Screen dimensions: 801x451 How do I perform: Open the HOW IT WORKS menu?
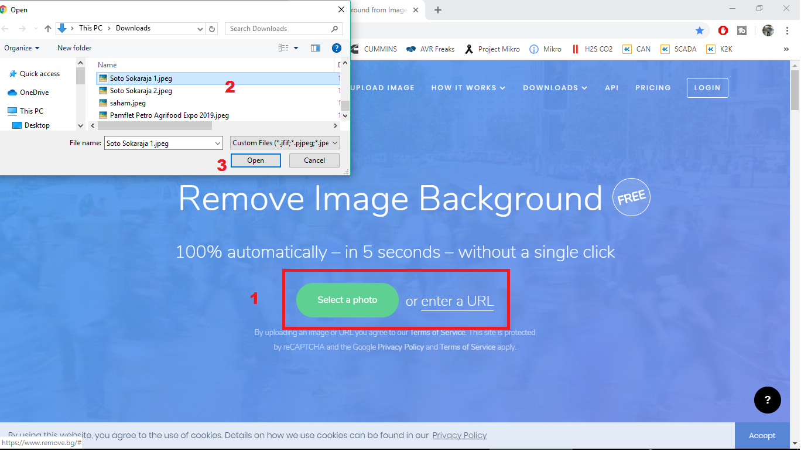pyautogui.click(x=468, y=88)
